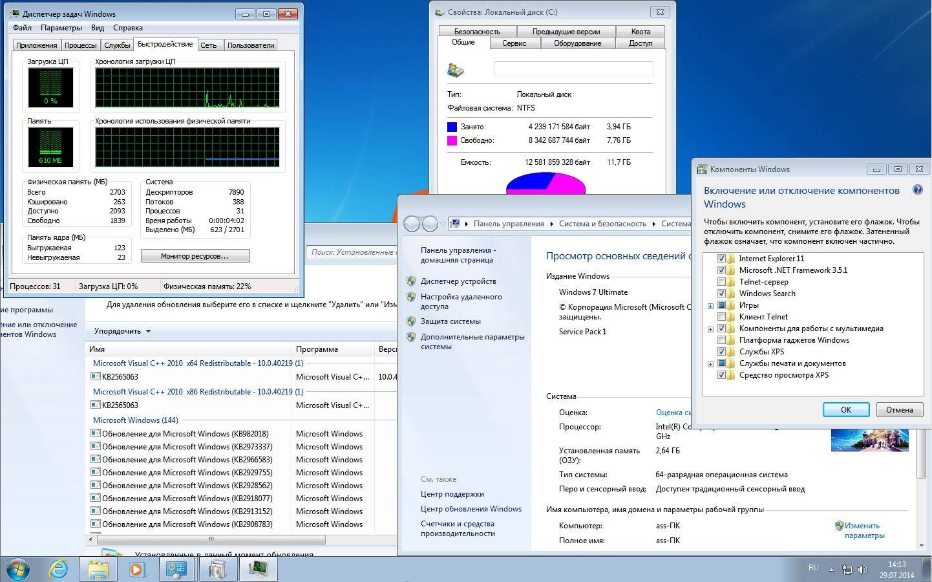The width and height of the screenshot is (932, 582).
Task: Open Windows Media Player from the taskbar
Action: 137,569
